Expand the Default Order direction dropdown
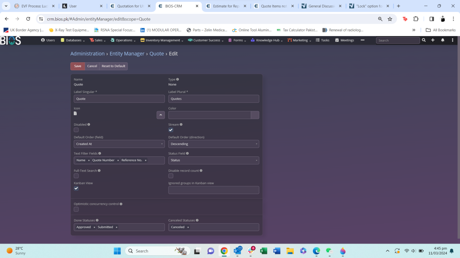The image size is (460, 258). [x=214, y=144]
